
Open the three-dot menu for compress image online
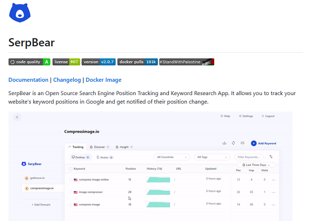(x=273, y=180)
